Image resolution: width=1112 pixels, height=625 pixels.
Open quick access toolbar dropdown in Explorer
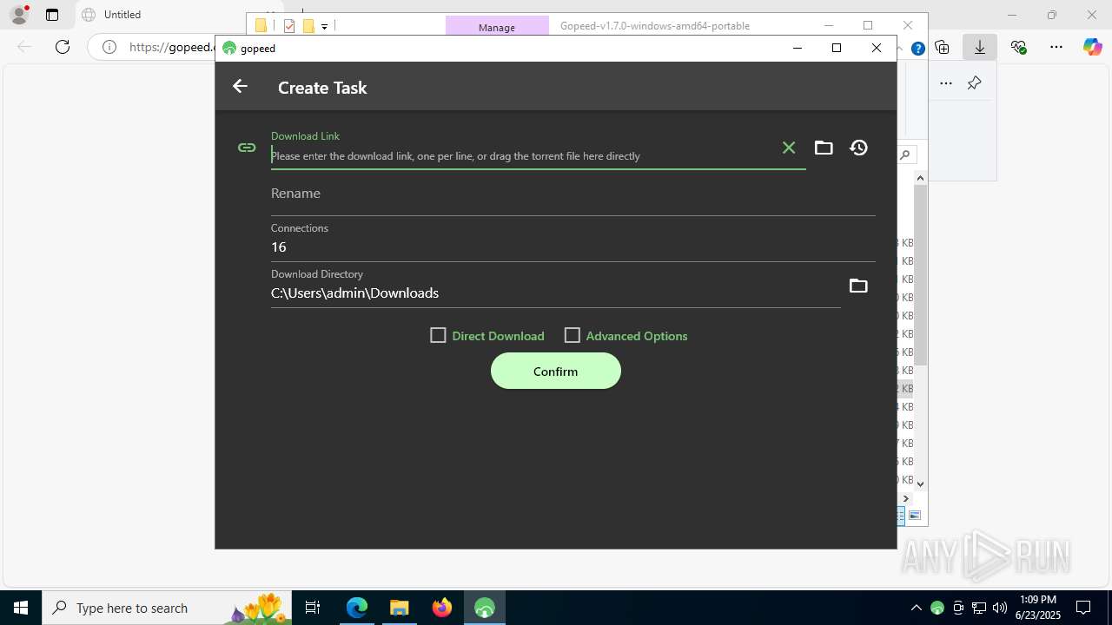pyautogui.click(x=324, y=26)
